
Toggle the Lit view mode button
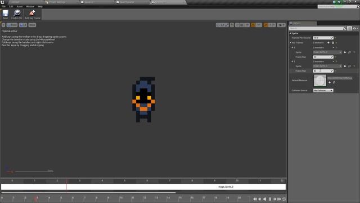(23, 25)
